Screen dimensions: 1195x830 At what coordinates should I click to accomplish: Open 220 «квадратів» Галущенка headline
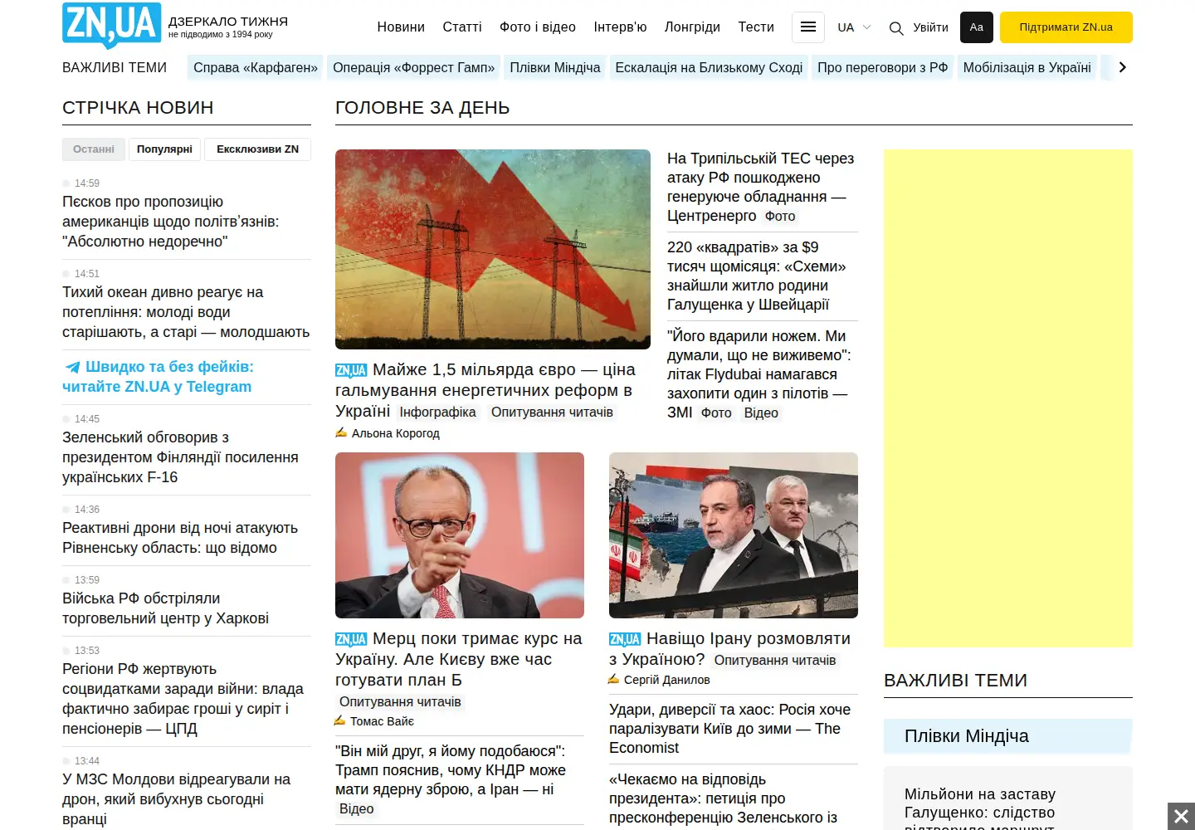(757, 276)
